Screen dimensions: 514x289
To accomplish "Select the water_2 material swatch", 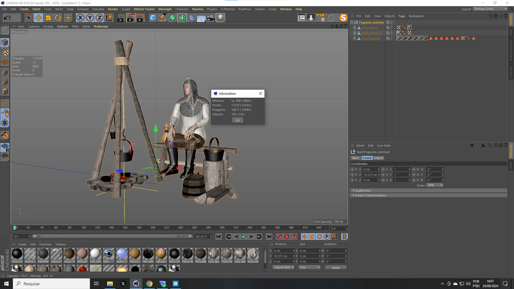I will point(122,254).
